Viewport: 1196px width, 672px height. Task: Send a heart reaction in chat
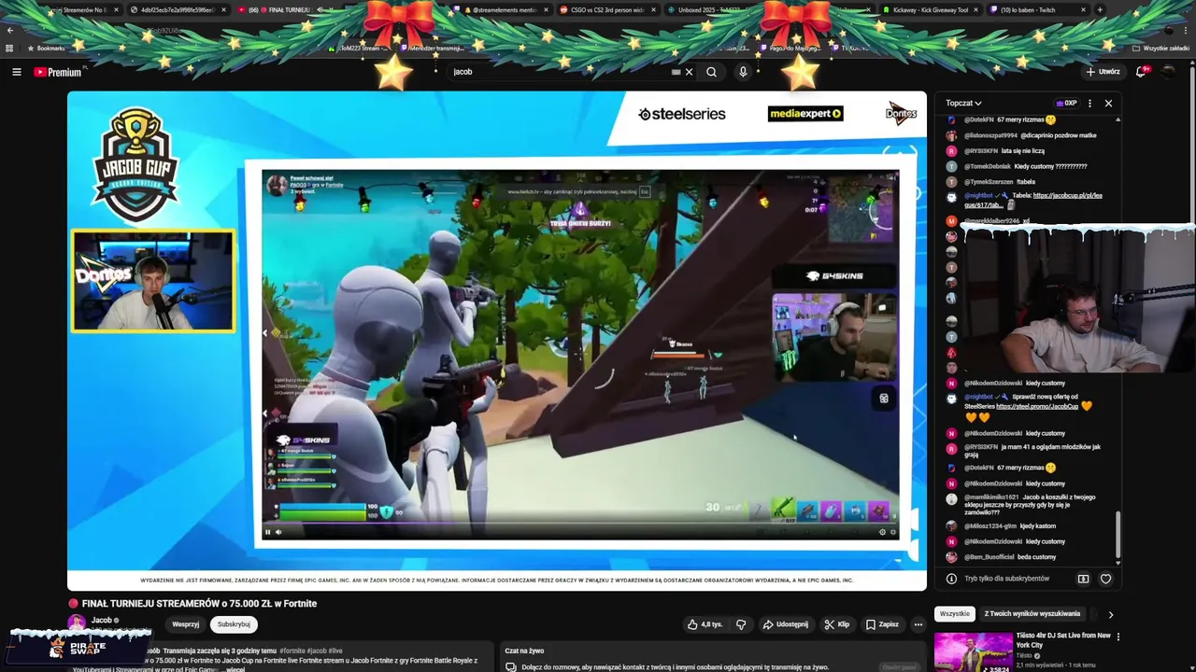point(1105,579)
